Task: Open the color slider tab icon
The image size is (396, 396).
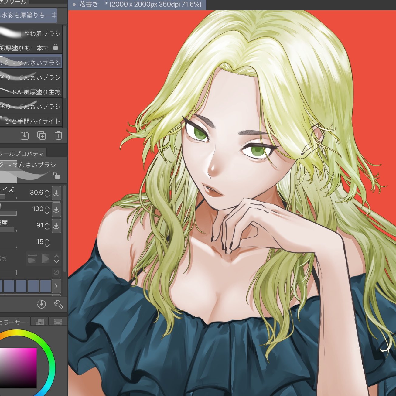Action: [40, 322]
